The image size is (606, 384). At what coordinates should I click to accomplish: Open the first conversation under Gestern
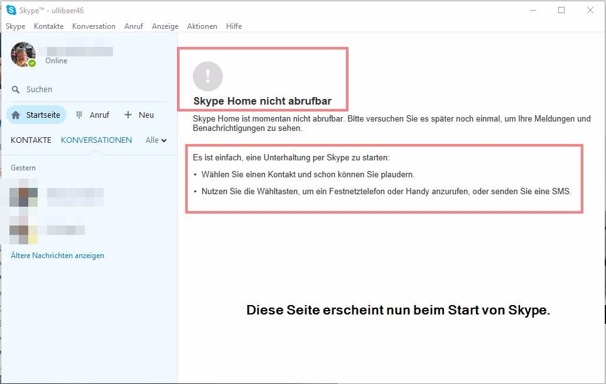(x=89, y=197)
